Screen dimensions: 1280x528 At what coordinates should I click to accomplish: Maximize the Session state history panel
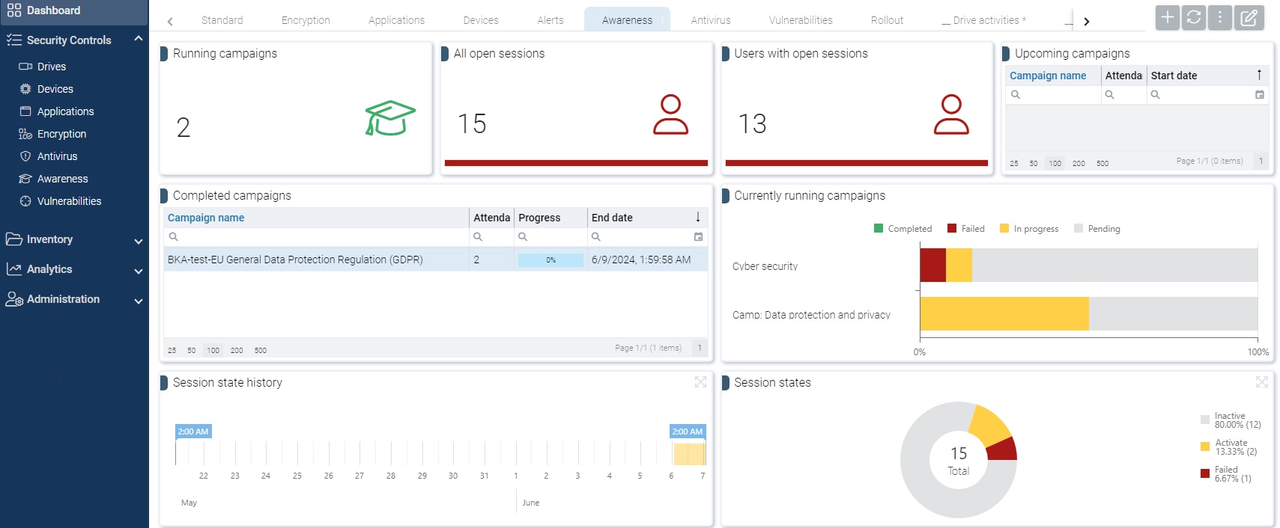700,382
